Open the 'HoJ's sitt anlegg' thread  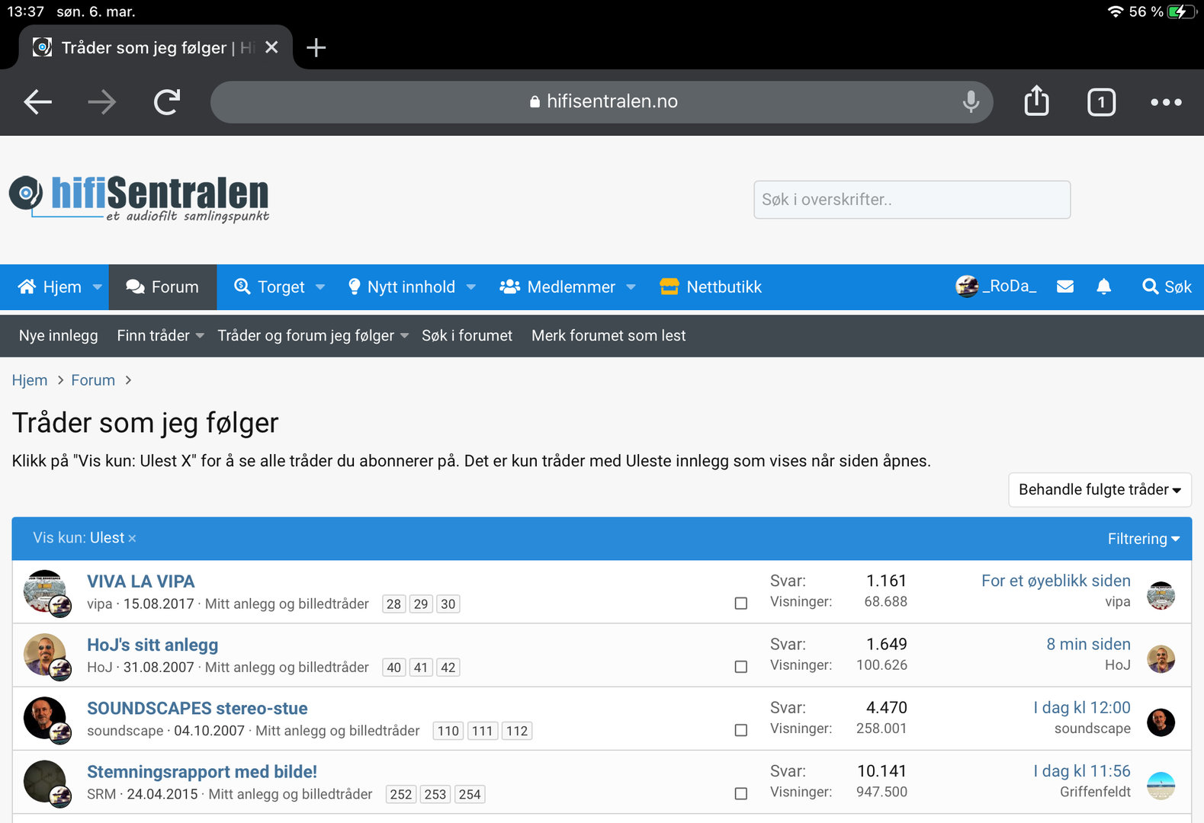pyautogui.click(x=153, y=645)
